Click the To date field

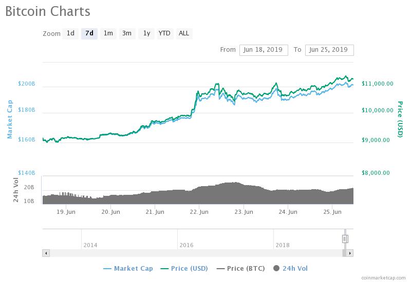point(329,50)
